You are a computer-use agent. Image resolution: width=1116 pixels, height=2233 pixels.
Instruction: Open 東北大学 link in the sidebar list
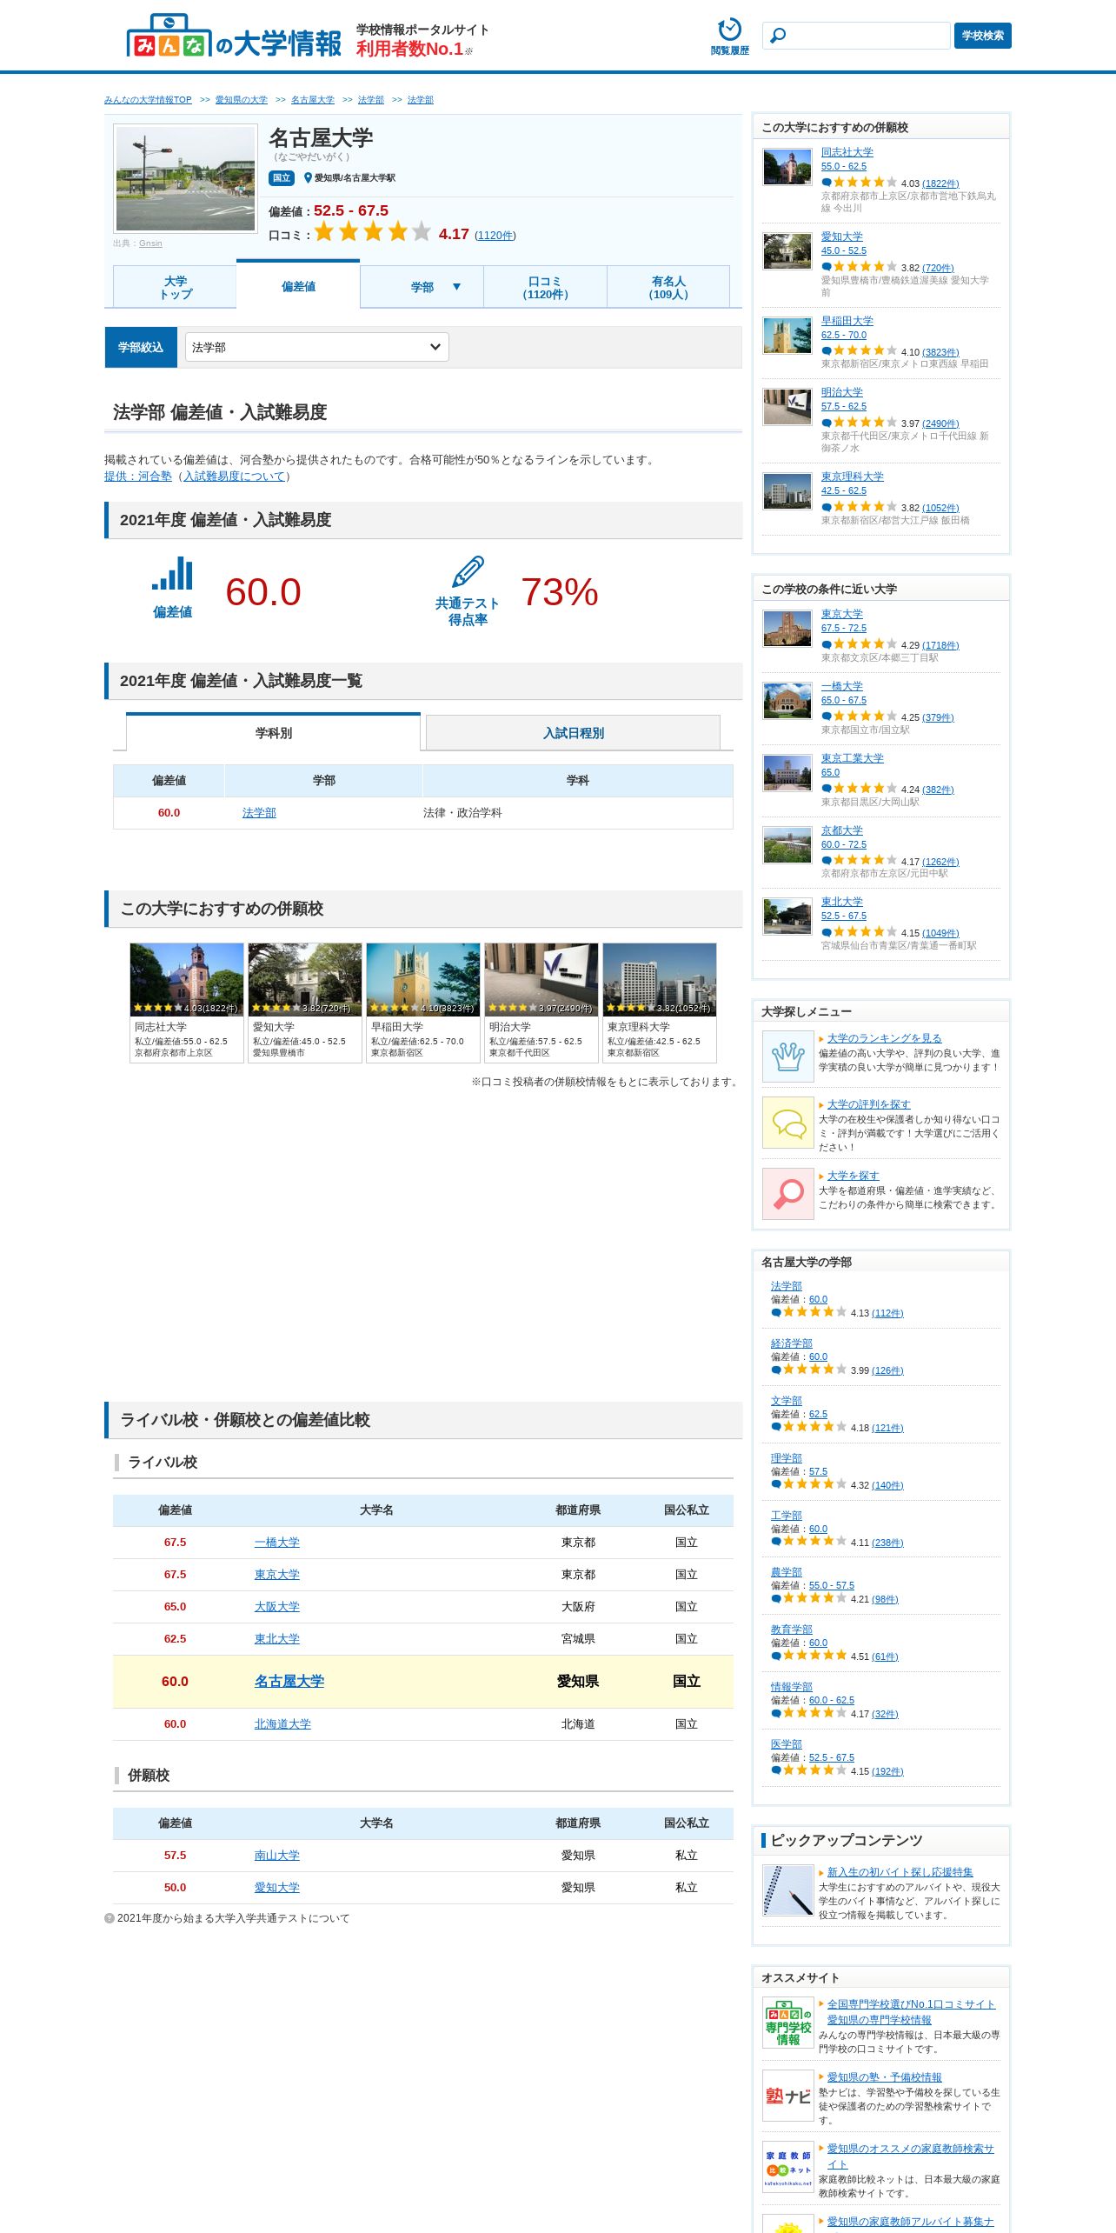click(x=841, y=902)
